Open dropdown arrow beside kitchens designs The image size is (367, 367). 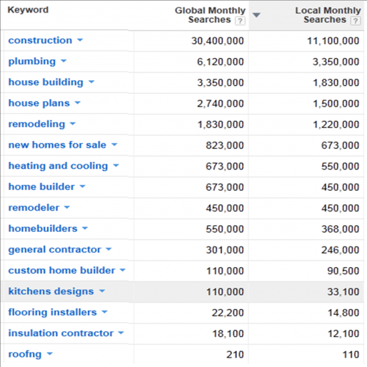102,291
